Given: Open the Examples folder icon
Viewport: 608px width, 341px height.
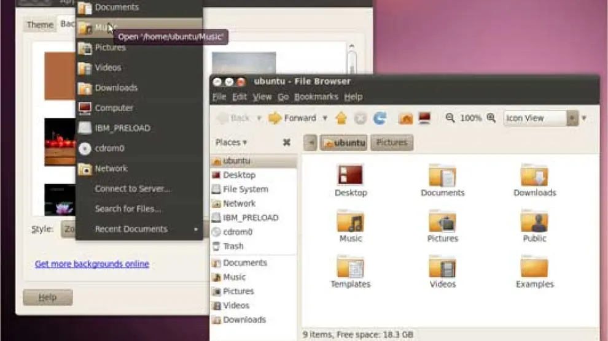Looking at the screenshot, I should [534, 267].
